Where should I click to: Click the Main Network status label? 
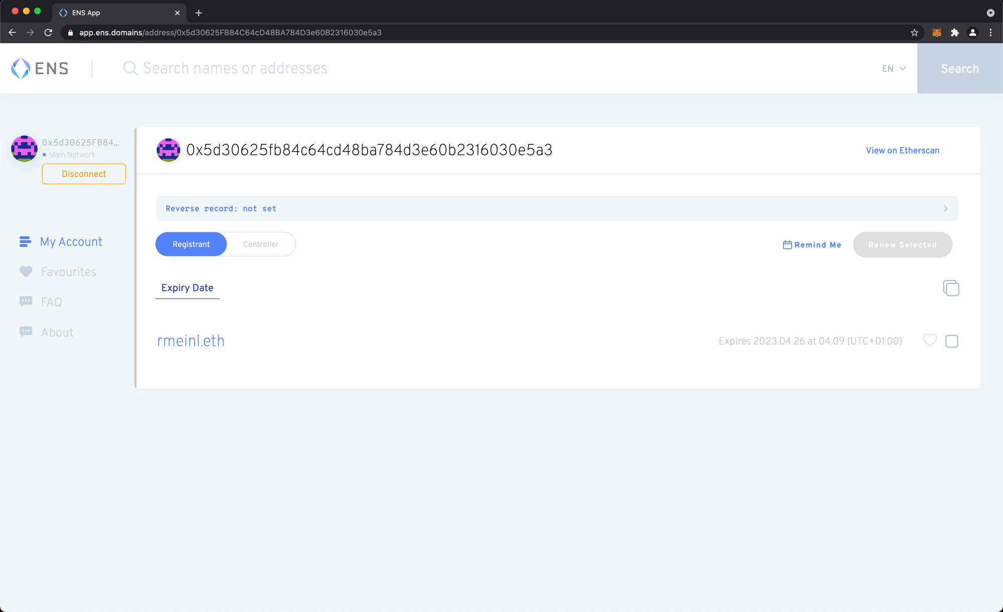click(x=72, y=155)
